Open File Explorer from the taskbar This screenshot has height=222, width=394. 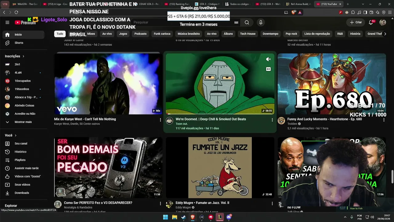point(175,217)
